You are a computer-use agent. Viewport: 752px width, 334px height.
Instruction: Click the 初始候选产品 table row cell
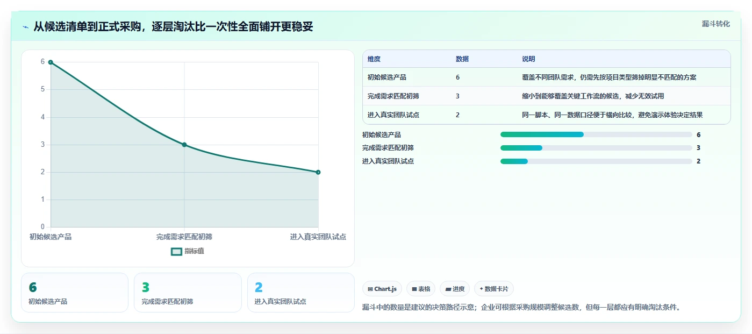(387, 77)
